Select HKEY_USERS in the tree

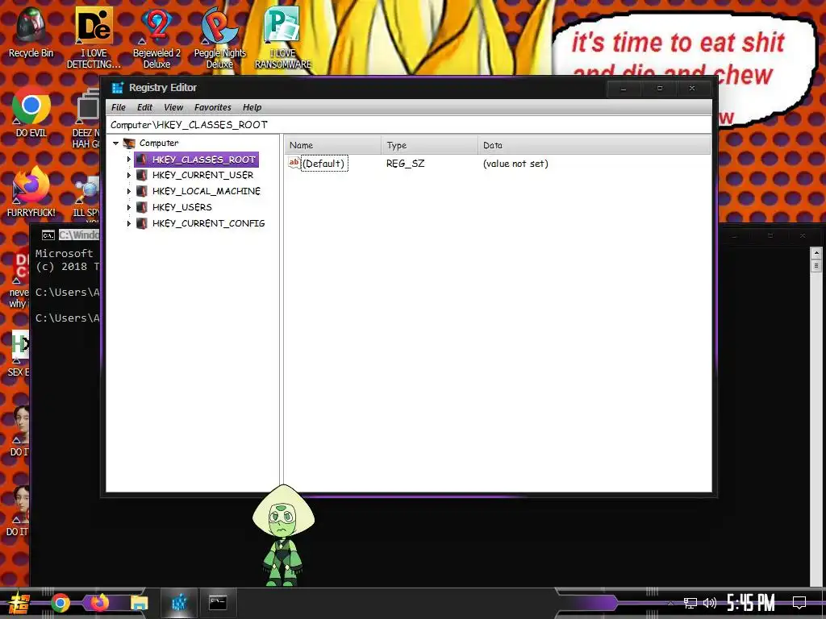tap(182, 207)
